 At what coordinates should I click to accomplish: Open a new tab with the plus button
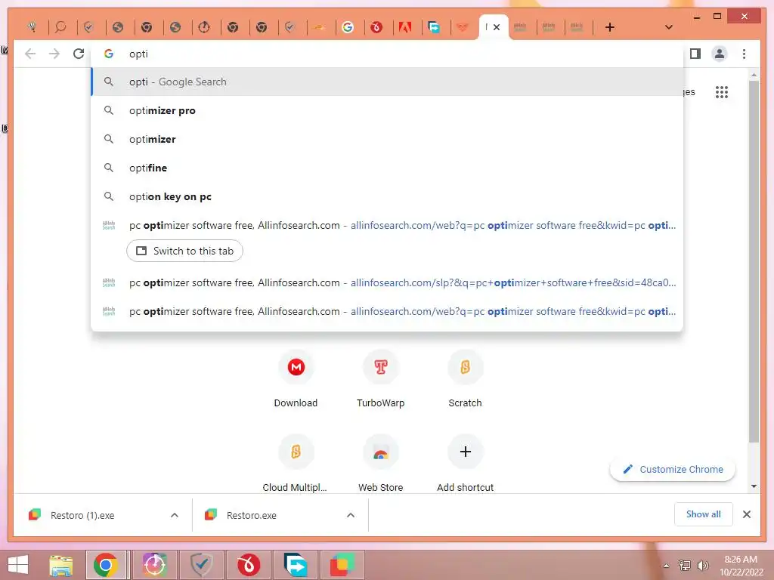610,27
